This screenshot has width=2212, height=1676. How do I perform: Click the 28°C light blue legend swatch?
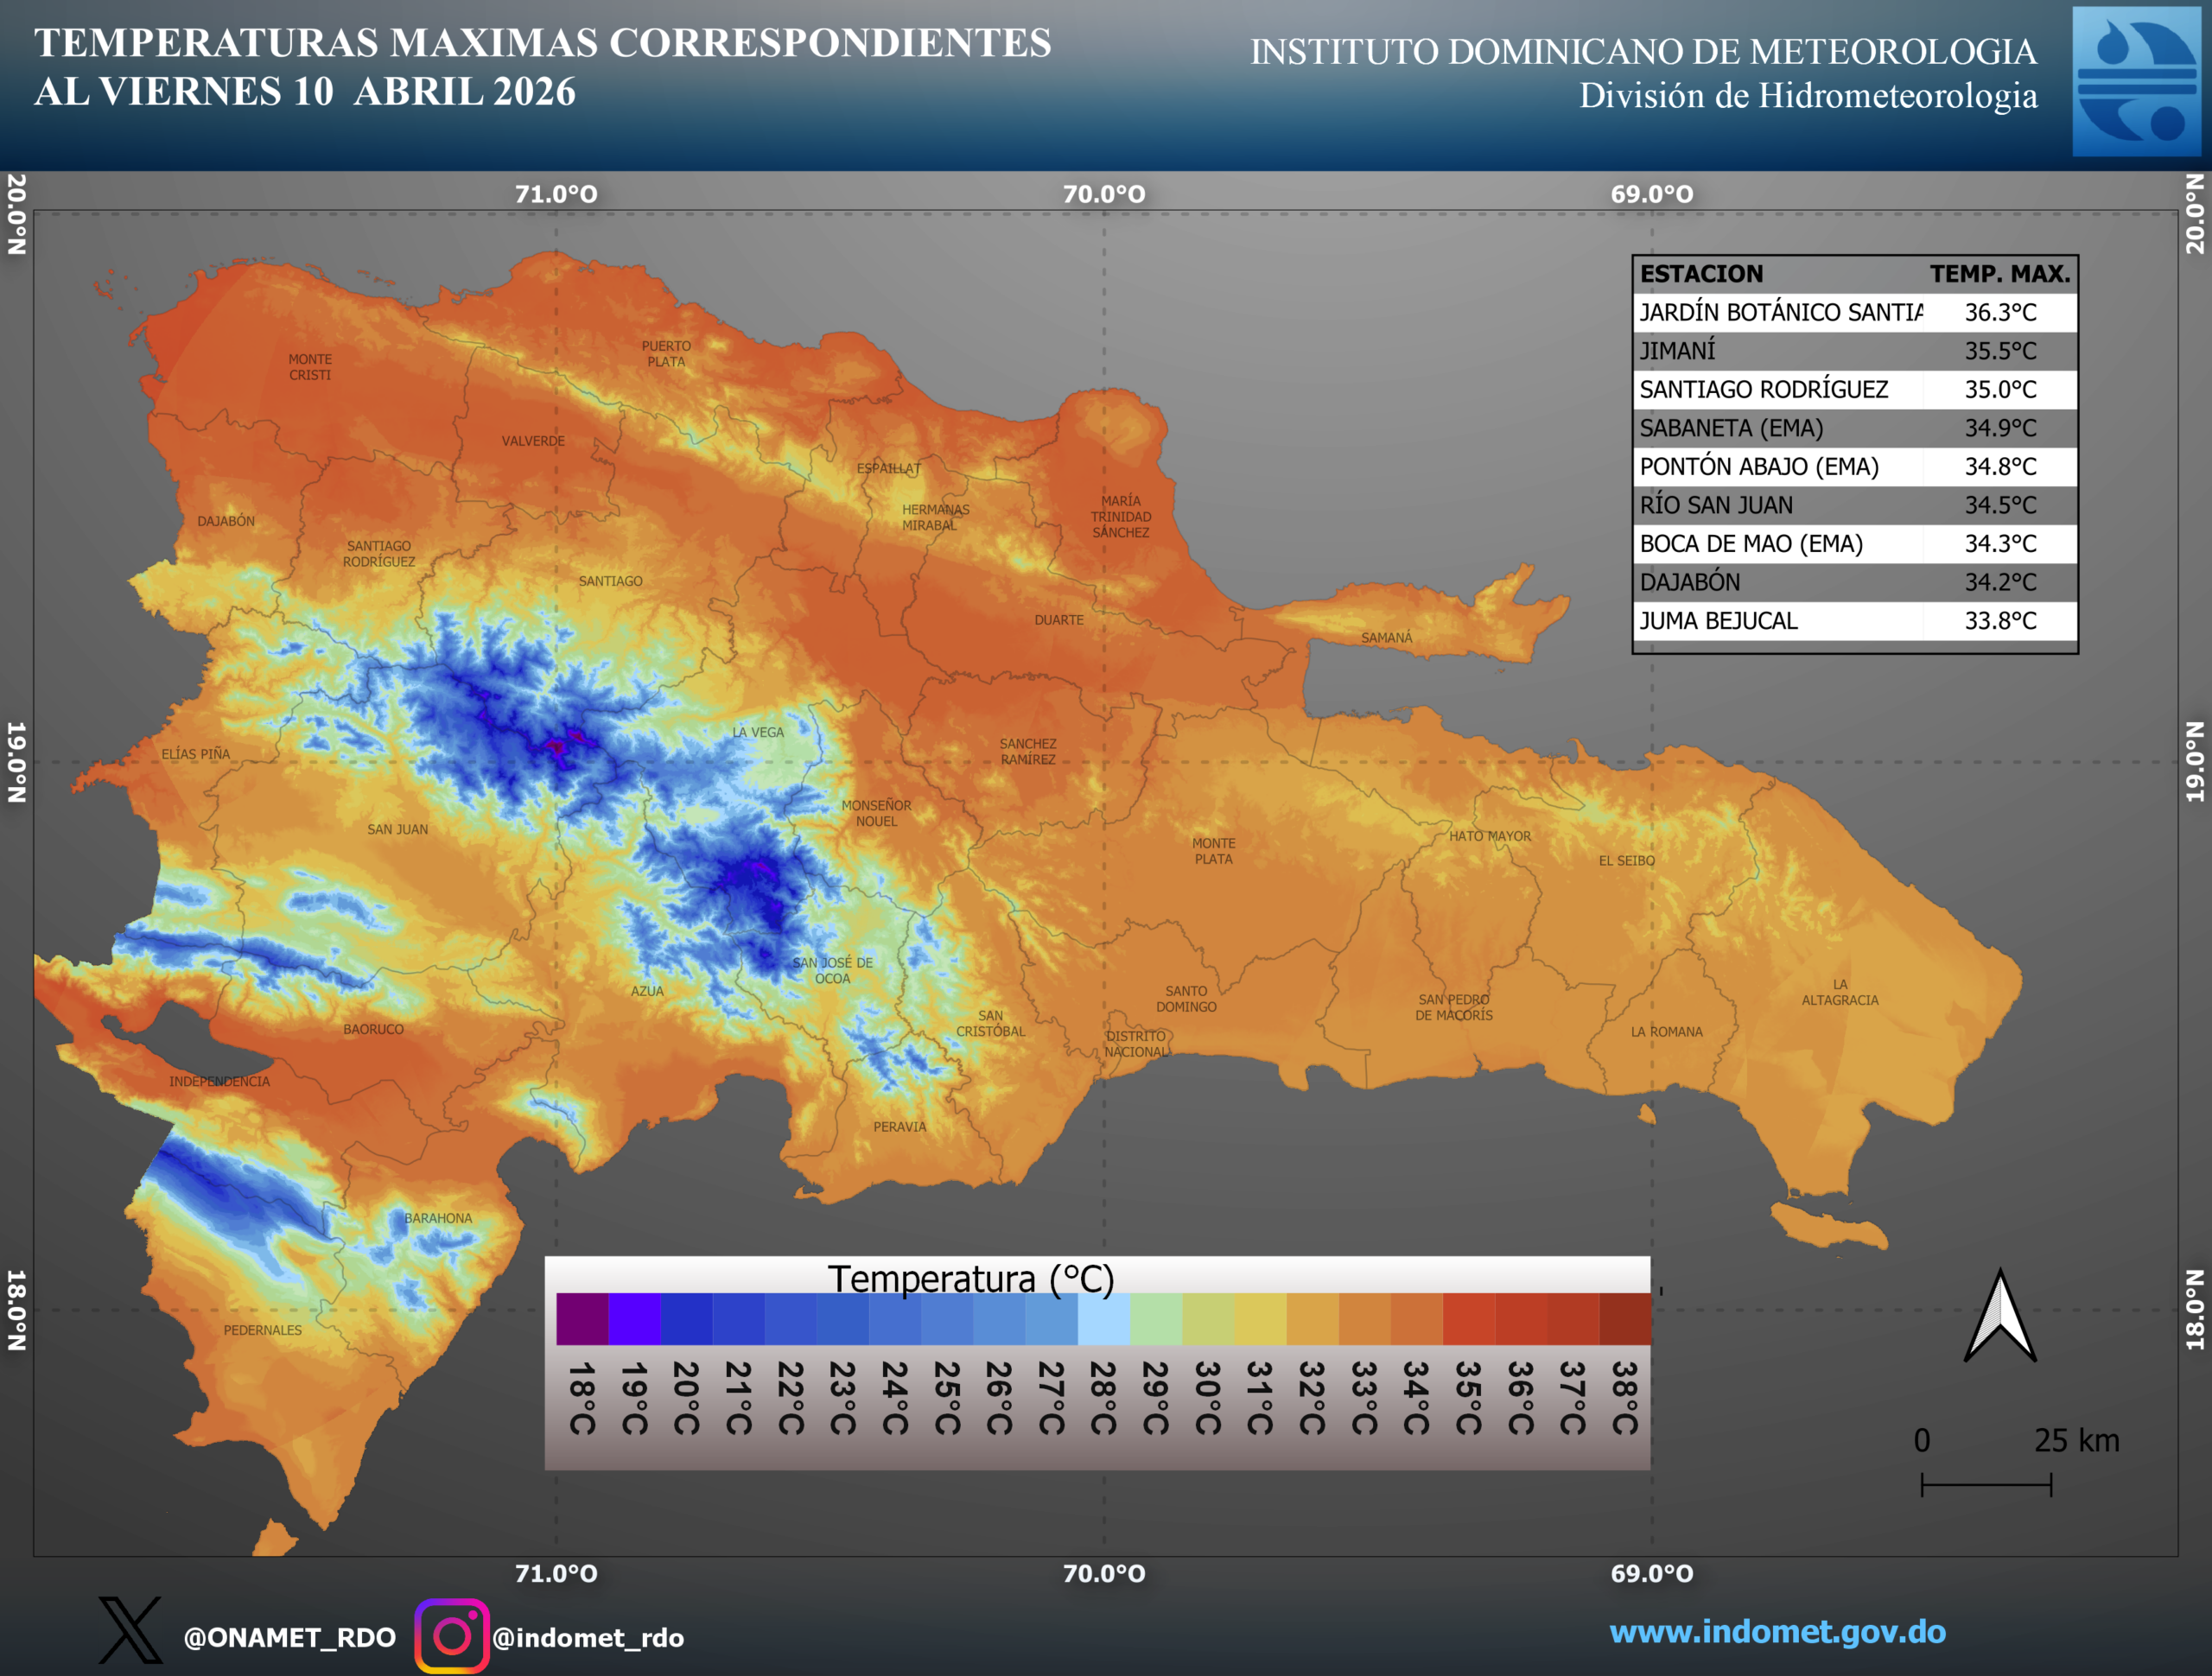pos(1103,1319)
